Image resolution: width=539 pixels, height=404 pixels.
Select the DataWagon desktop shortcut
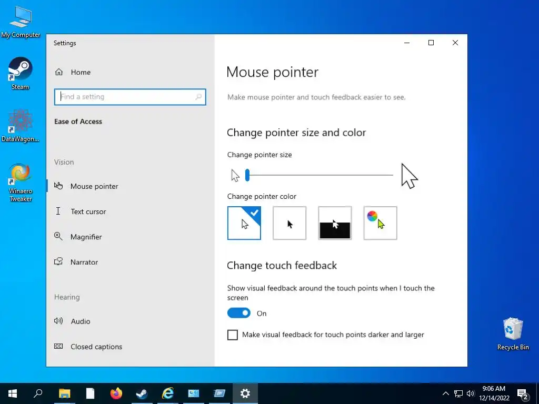(21, 126)
